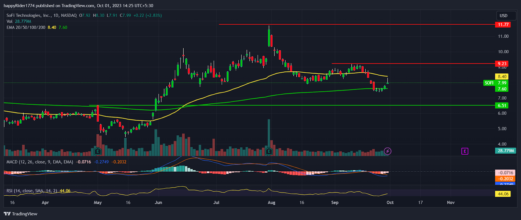Click the SoFi Technologies, Inc. symbol title
Viewport: 521px width, 220px height.
[x=42, y=15]
